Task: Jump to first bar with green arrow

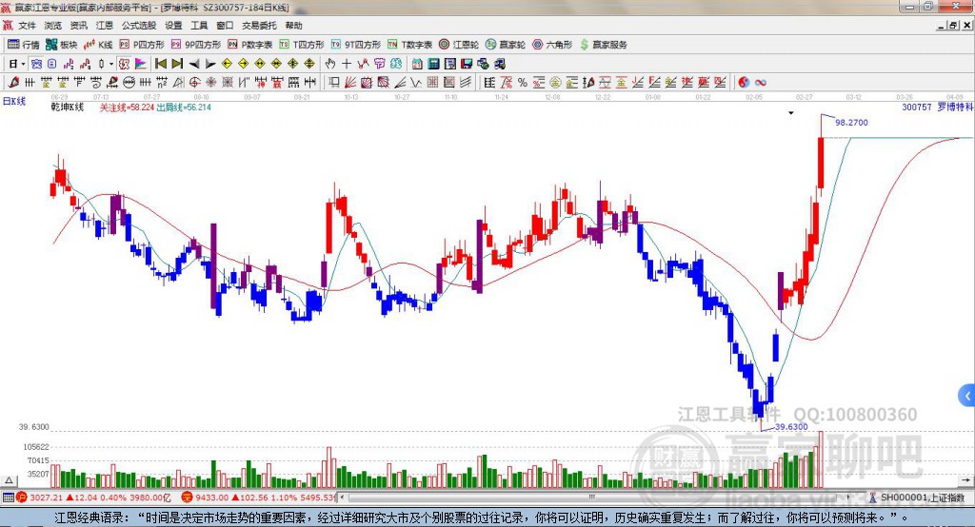Action: 160,64
